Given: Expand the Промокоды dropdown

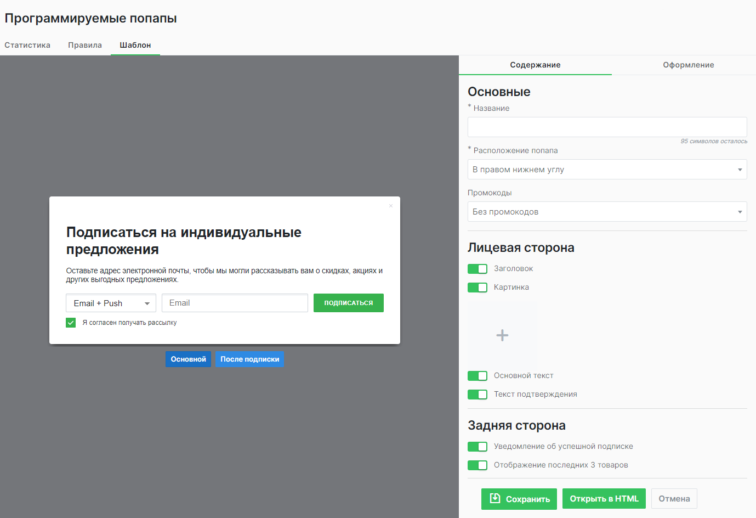Looking at the screenshot, I should pos(607,211).
